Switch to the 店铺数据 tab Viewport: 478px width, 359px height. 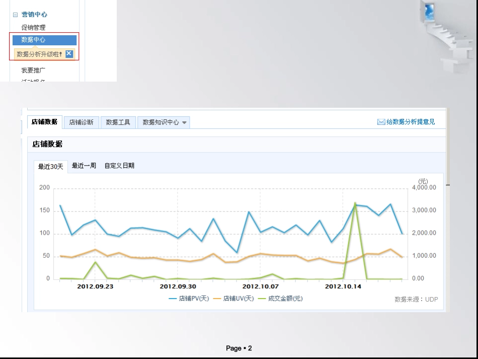(x=44, y=122)
